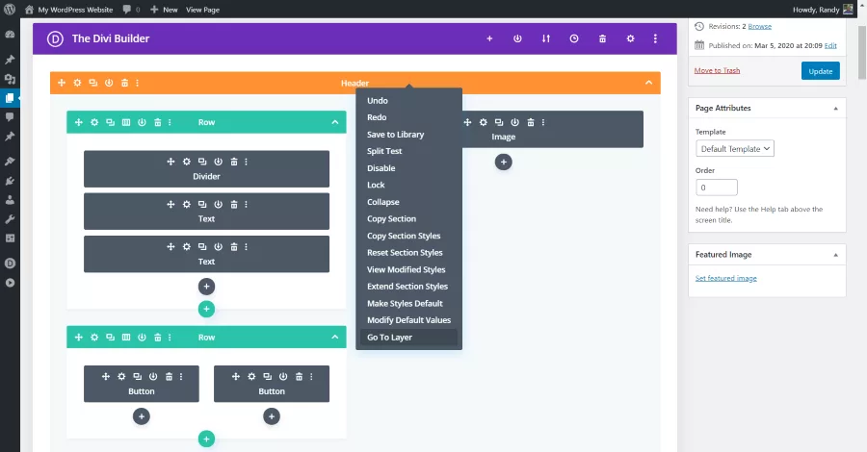Open second Row column structure icon
Screen dimensions: 867x452
[x=126, y=338]
